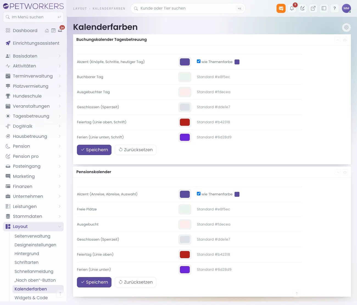Click the Marketing chat icon
This screenshot has height=305, width=357.
pyautogui.click(x=8, y=176)
